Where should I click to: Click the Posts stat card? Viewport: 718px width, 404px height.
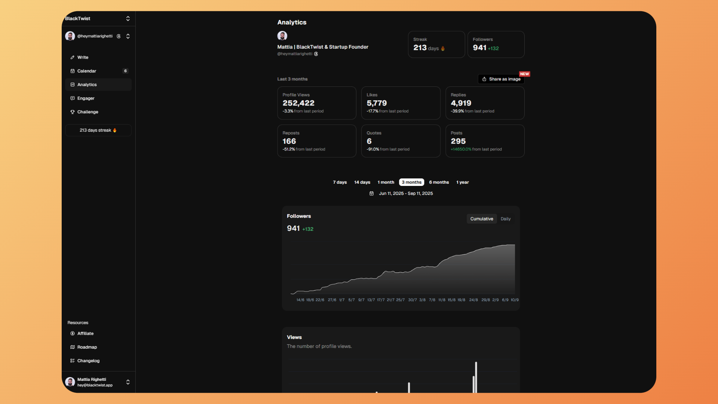click(485, 141)
